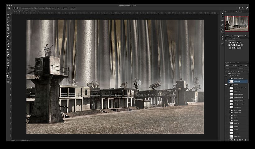Select the Clone Stamp tool
Screen dimensions: 255x149
[8, 38]
